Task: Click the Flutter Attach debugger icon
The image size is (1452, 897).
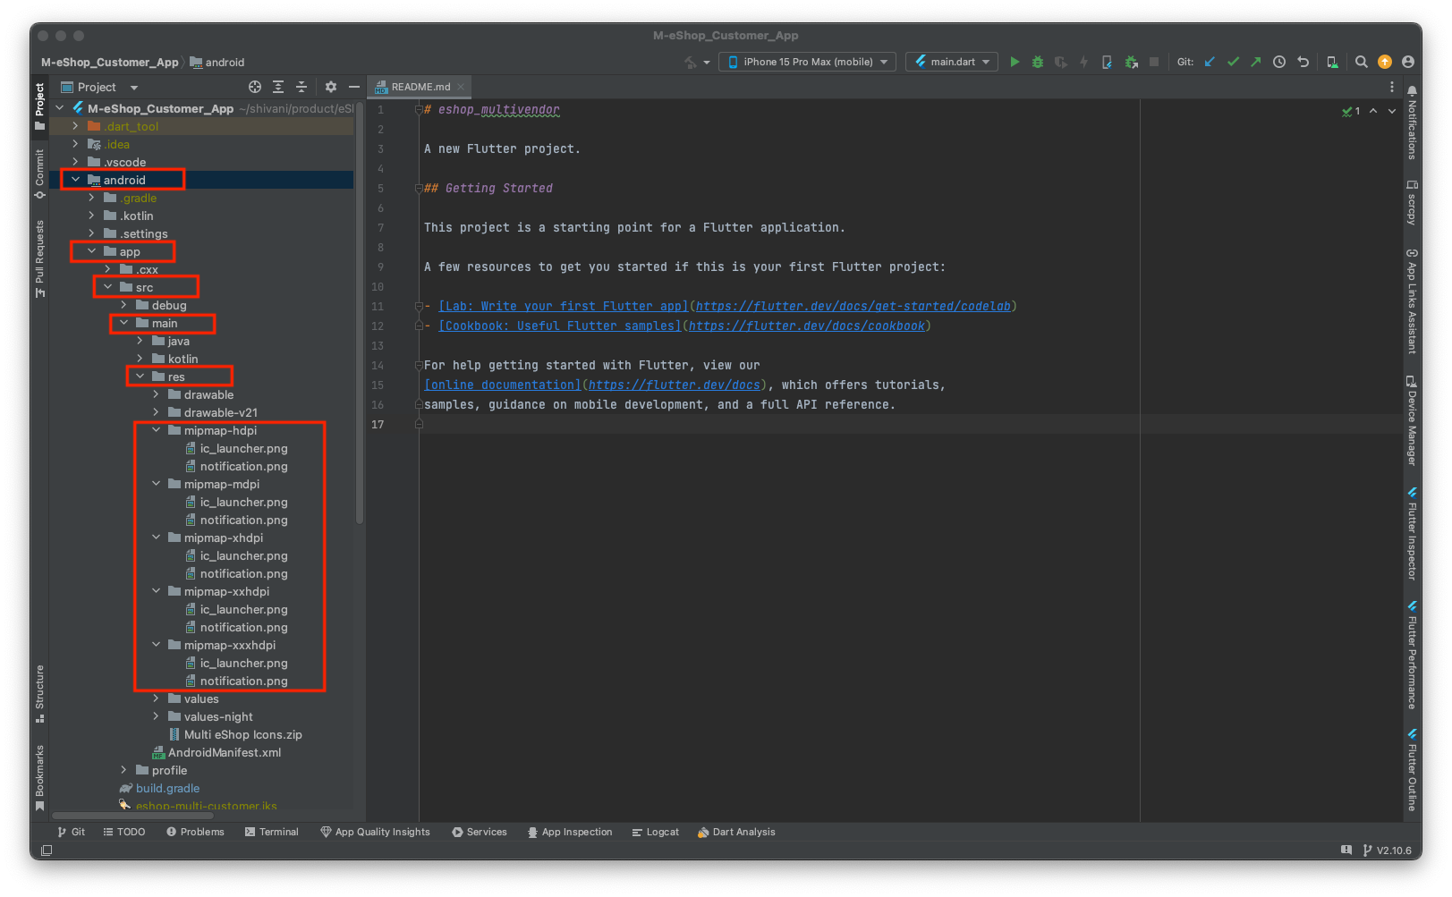Action: [1107, 62]
